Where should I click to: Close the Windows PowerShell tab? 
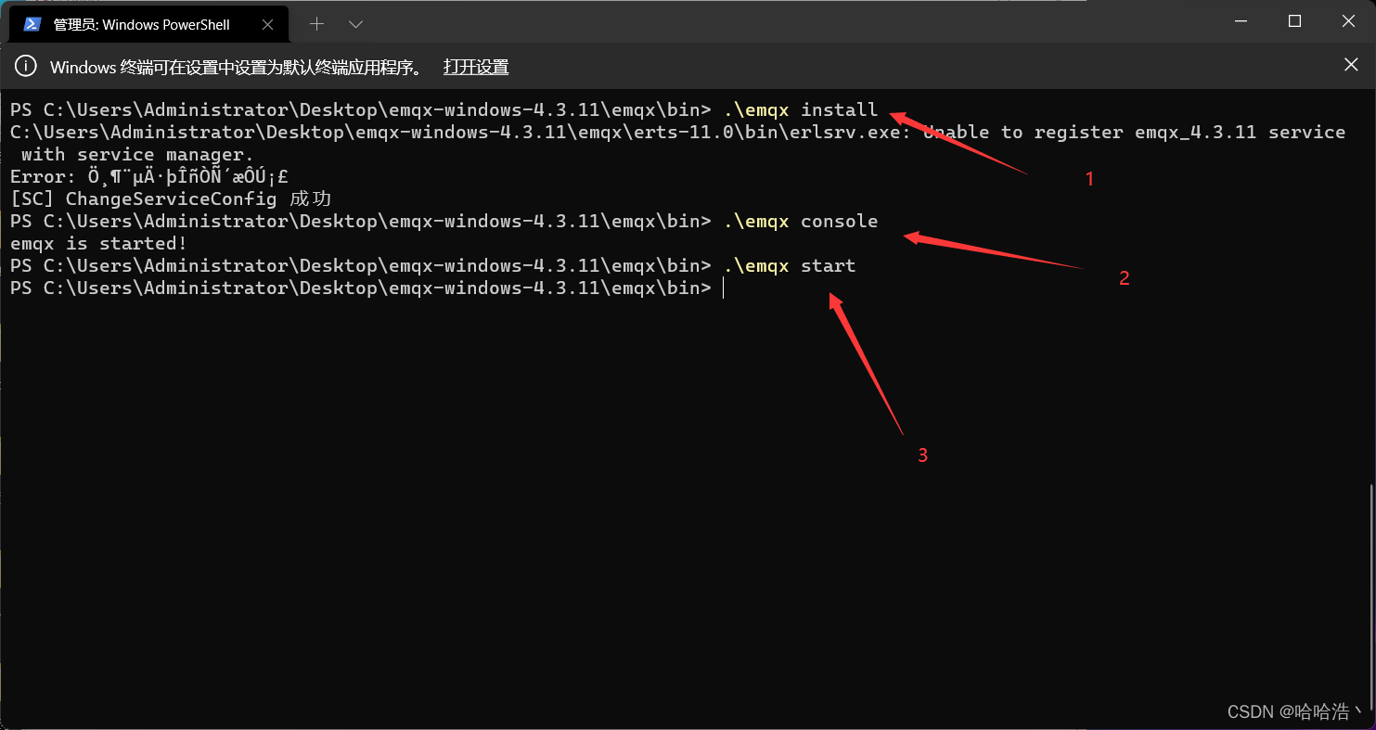click(x=266, y=24)
